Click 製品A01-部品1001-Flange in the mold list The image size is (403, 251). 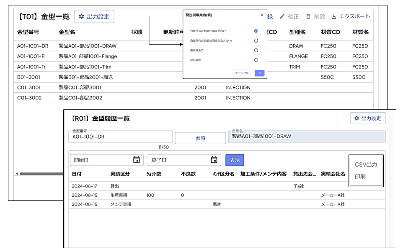88,56
